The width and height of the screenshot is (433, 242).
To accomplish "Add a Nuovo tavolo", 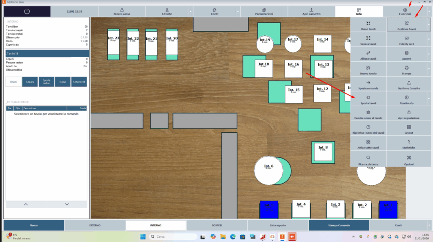I will [x=368, y=70].
